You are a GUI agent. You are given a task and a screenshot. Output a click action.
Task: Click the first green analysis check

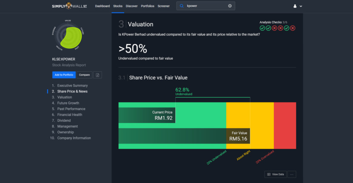click(x=262, y=28)
